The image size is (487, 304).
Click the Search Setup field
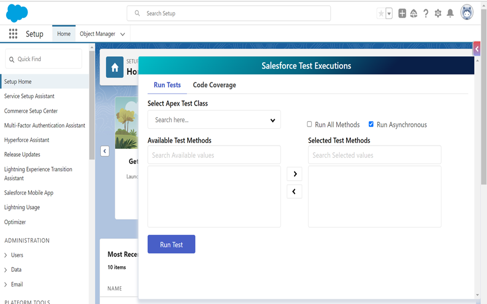(229, 13)
